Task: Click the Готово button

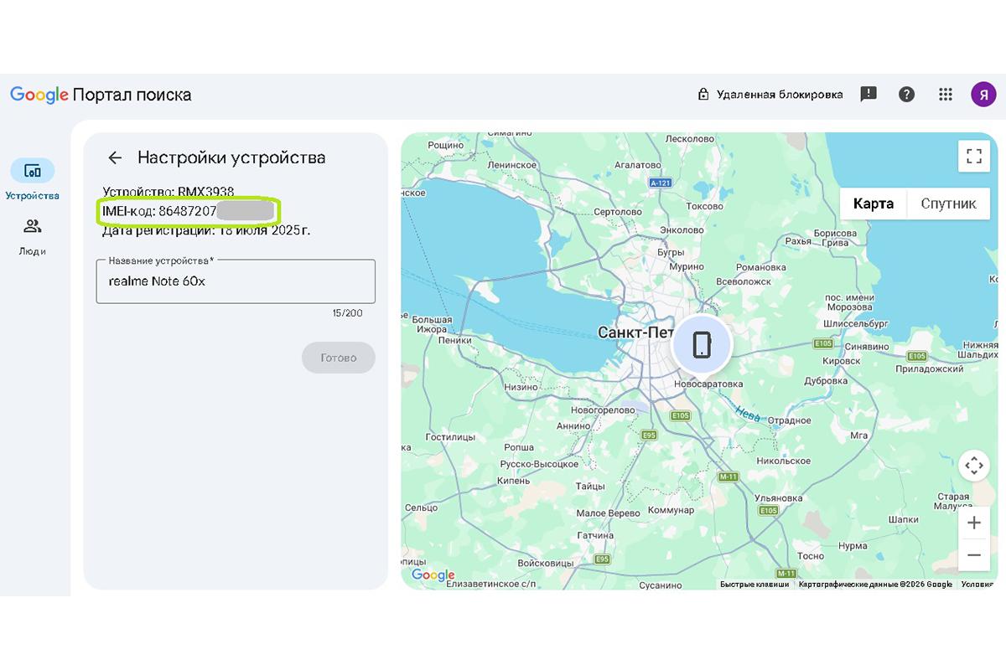Action: point(339,358)
